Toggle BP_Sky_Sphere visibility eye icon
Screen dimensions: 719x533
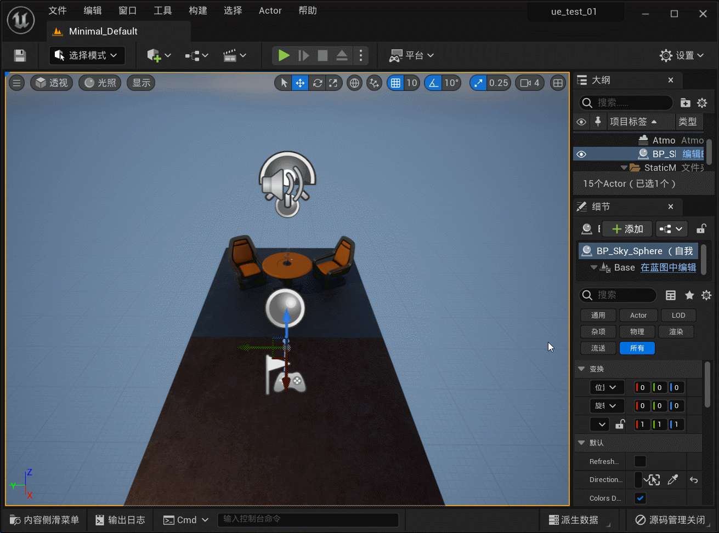point(581,154)
